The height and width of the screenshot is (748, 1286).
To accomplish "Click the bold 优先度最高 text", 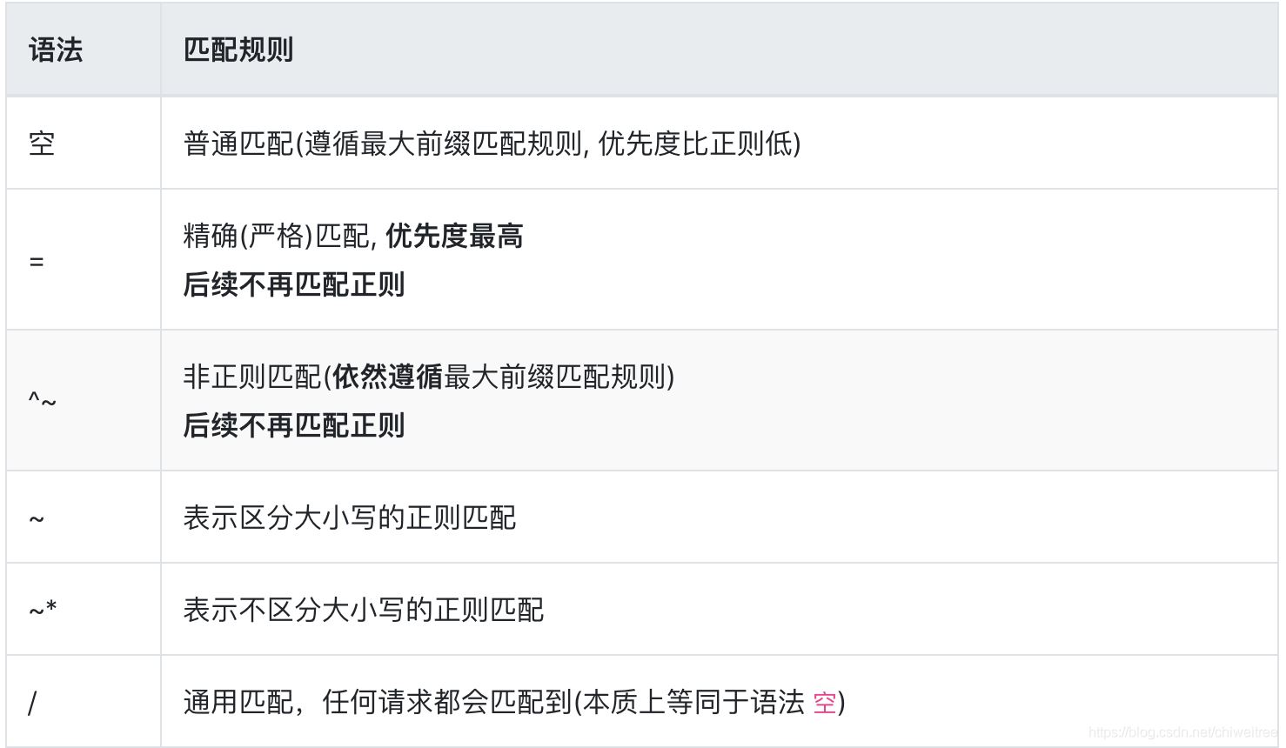I will click(454, 236).
